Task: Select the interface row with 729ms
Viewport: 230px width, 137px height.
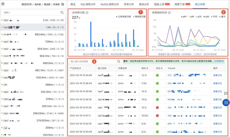Action: tap(33, 42)
